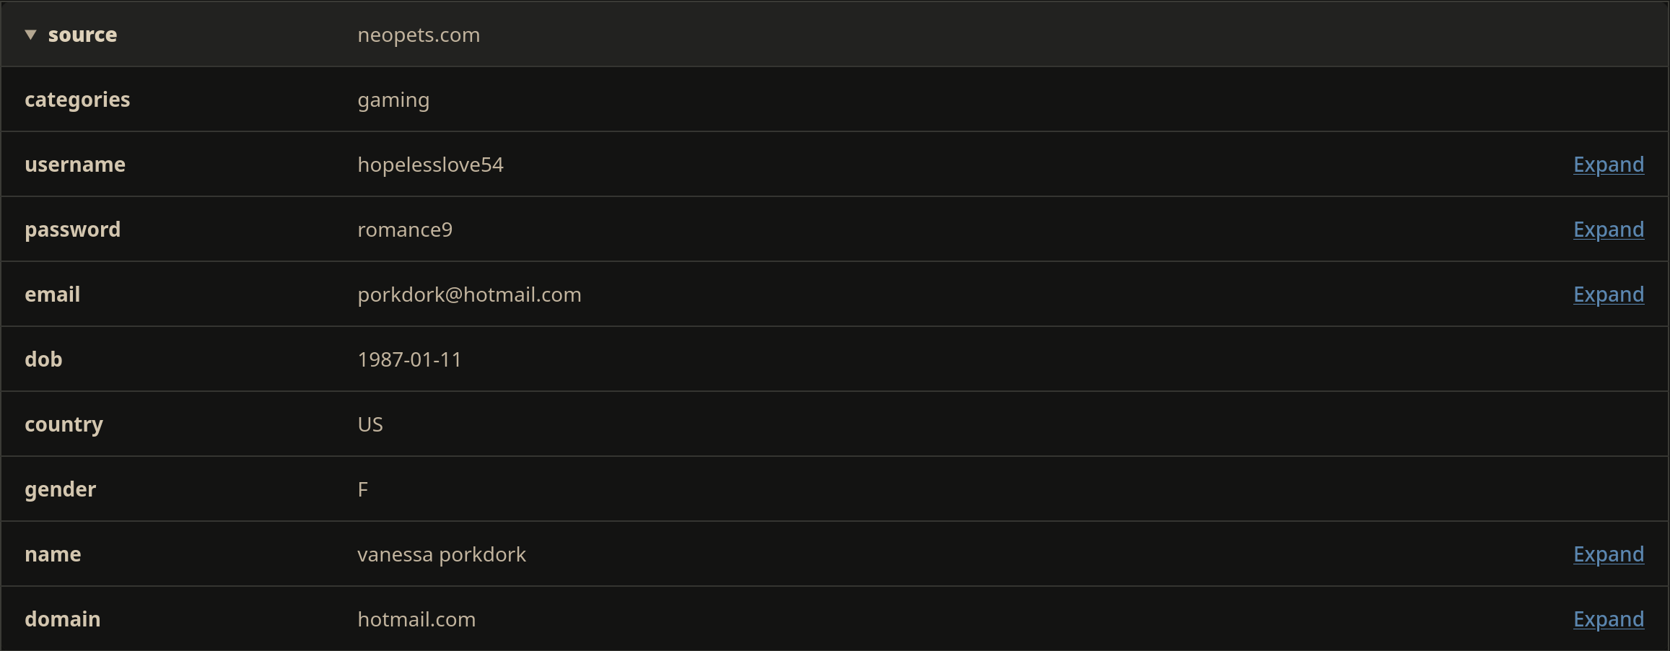Click the password field label
The image size is (1670, 651).
pos(72,230)
